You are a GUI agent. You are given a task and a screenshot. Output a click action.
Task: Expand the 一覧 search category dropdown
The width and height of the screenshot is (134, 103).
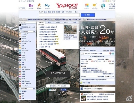click(x=75, y=12)
